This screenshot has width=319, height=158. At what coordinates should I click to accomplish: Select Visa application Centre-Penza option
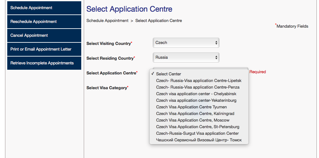tap(198, 87)
